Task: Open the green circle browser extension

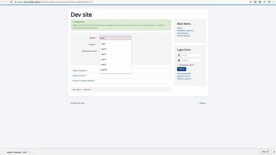Action: pos(260,2)
